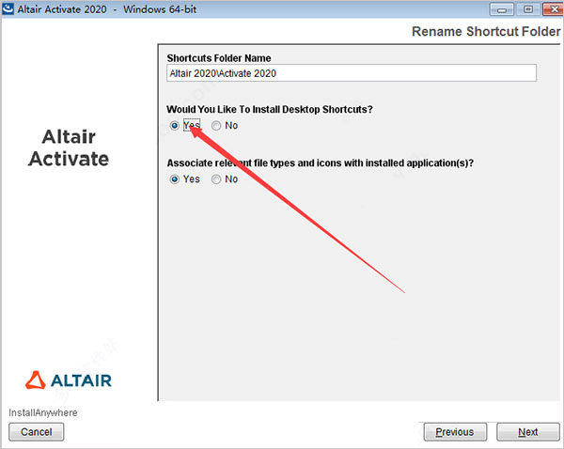Image resolution: width=564 pixels, height=449 pixels.
Task: Click the 'Shortcuts Folder Name' label
Action: (x=219, y=58)
